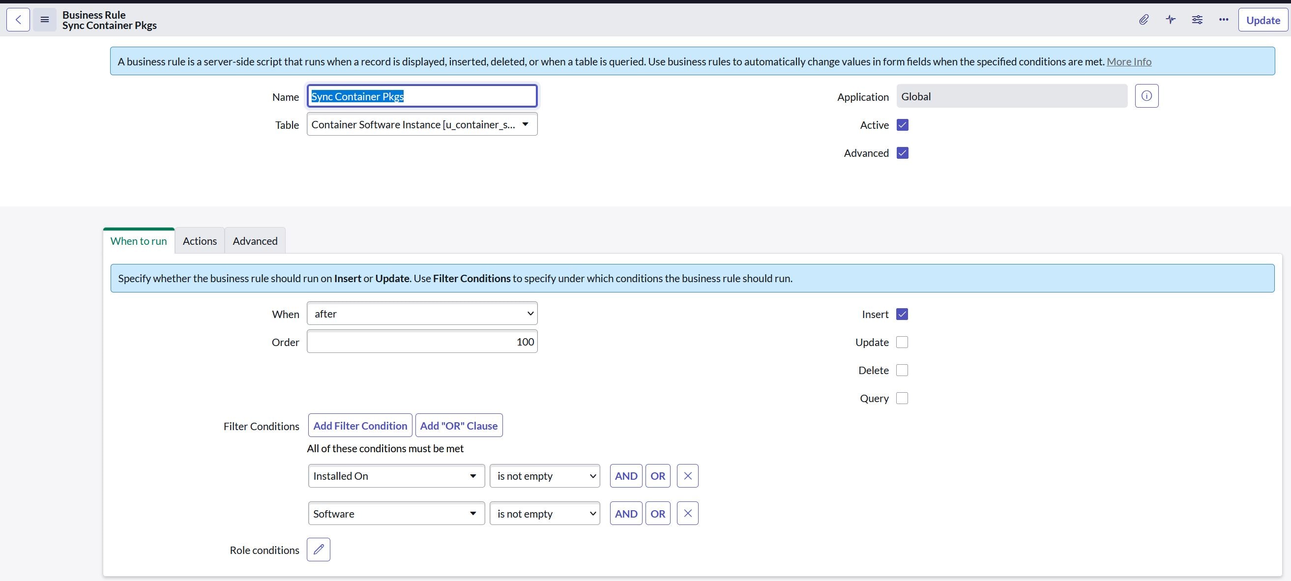The height and width of the screenshot is (581, 1291).
Task: Open the hamburger context menu
Action: point(45,20)
